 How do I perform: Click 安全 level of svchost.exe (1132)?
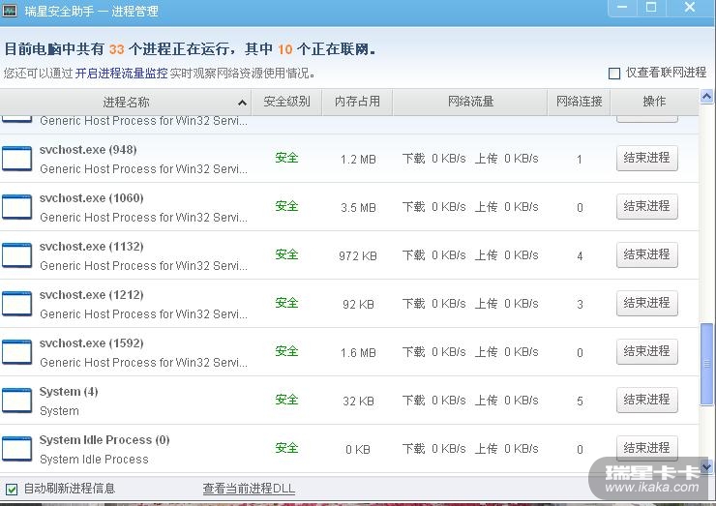pyautogui.click(x=286, y=254)
